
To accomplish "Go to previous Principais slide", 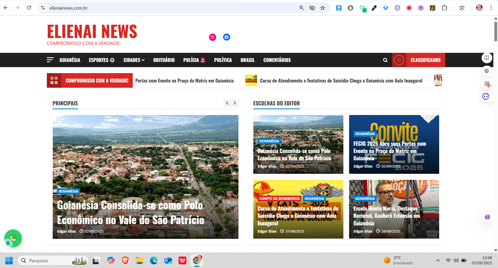I will (227, 103).
